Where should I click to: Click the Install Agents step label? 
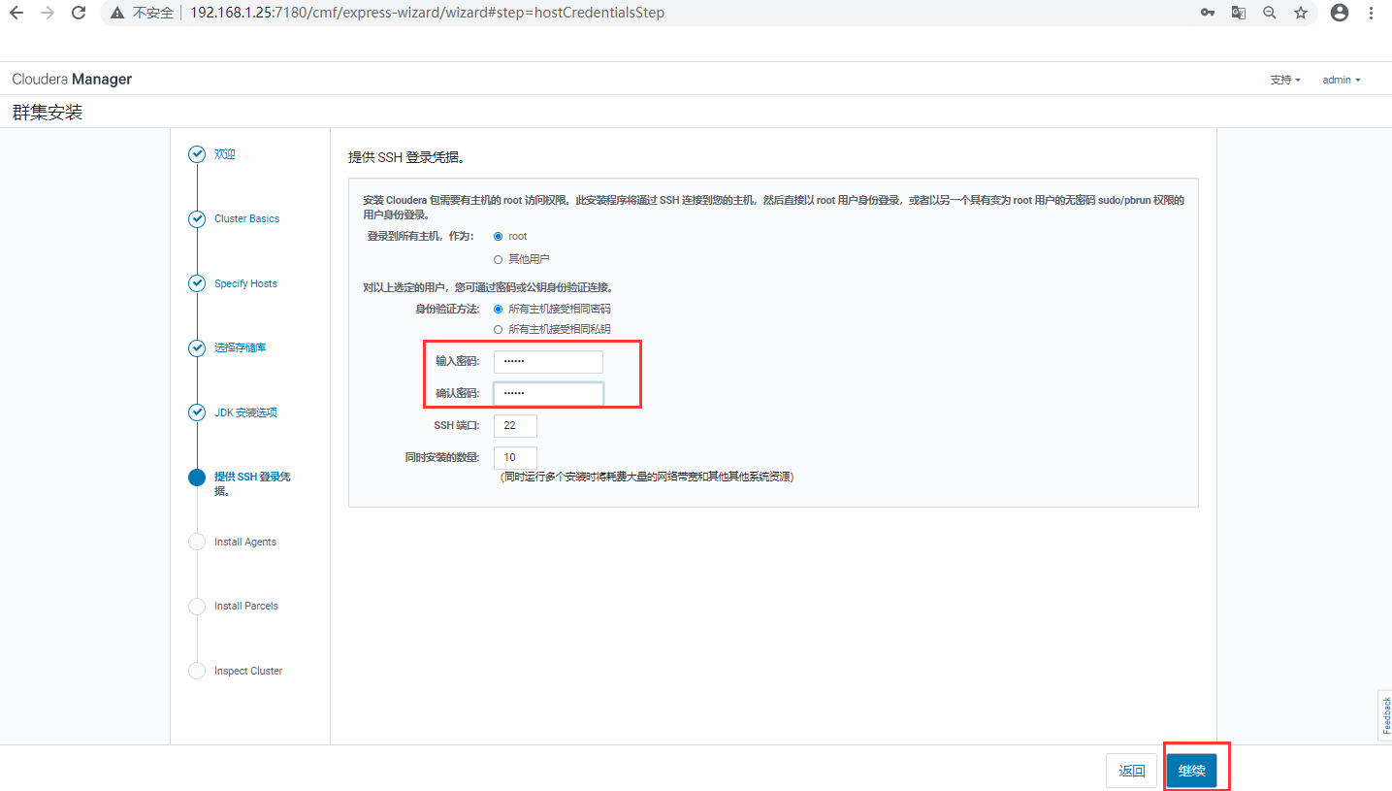(245, 542)
